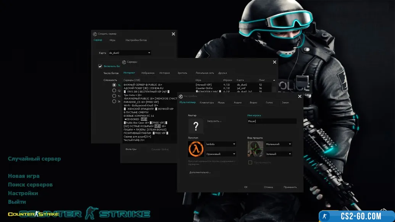
Task: Click in the Имя игрока name field
Action: 272,121
